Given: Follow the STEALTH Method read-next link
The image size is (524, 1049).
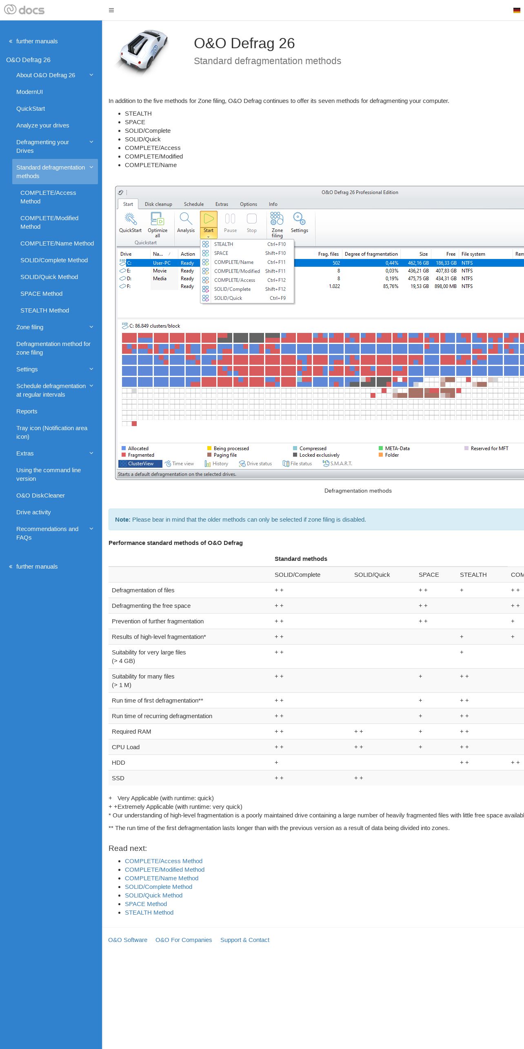Looking at the screenshot, I should tap(149, 913).
